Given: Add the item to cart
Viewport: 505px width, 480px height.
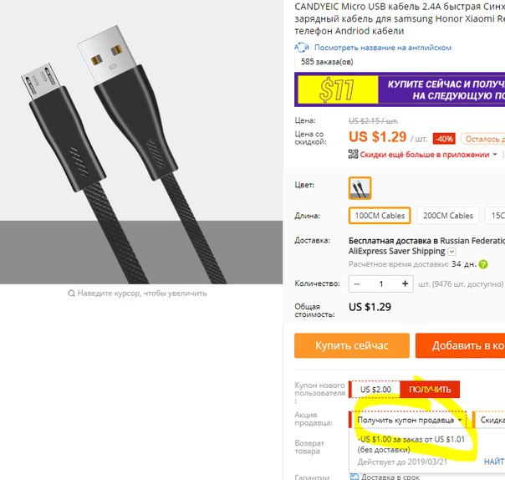Looking at the screenshot, I should pyautogui.click(x=460, y=345).
